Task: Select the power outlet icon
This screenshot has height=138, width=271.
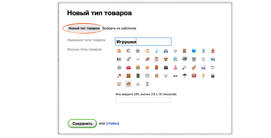Action: pyautogui.click(x=138, y=84)
